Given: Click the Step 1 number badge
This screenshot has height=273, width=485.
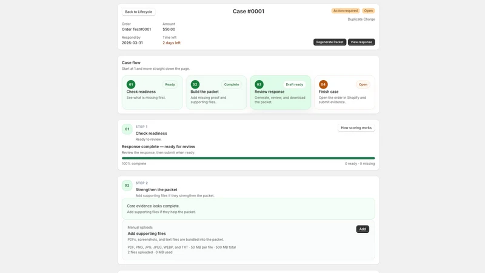Looking at the screenshot, I should (x=127, y=129).
